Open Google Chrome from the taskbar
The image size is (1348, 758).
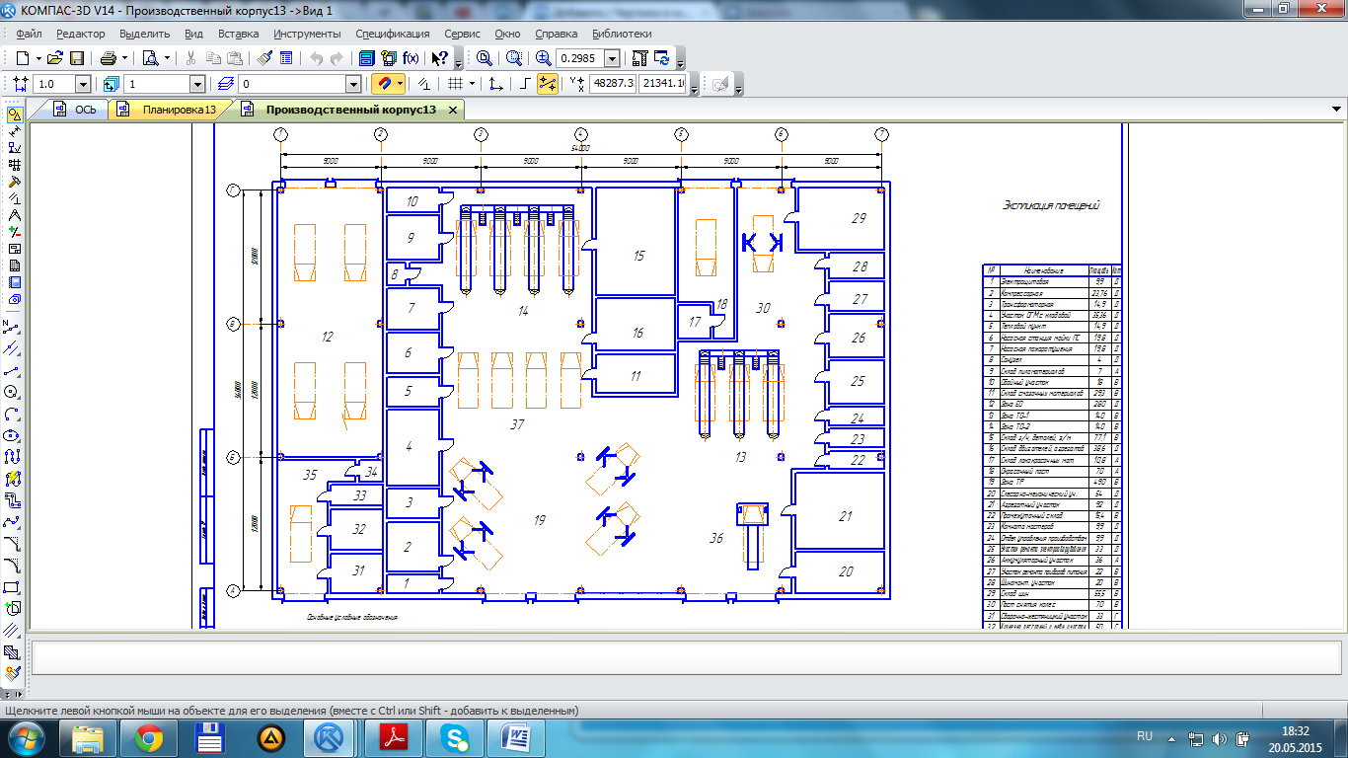point(149,737)
